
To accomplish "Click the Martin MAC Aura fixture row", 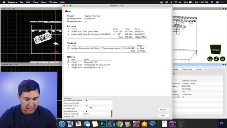I will pos(107,32).
